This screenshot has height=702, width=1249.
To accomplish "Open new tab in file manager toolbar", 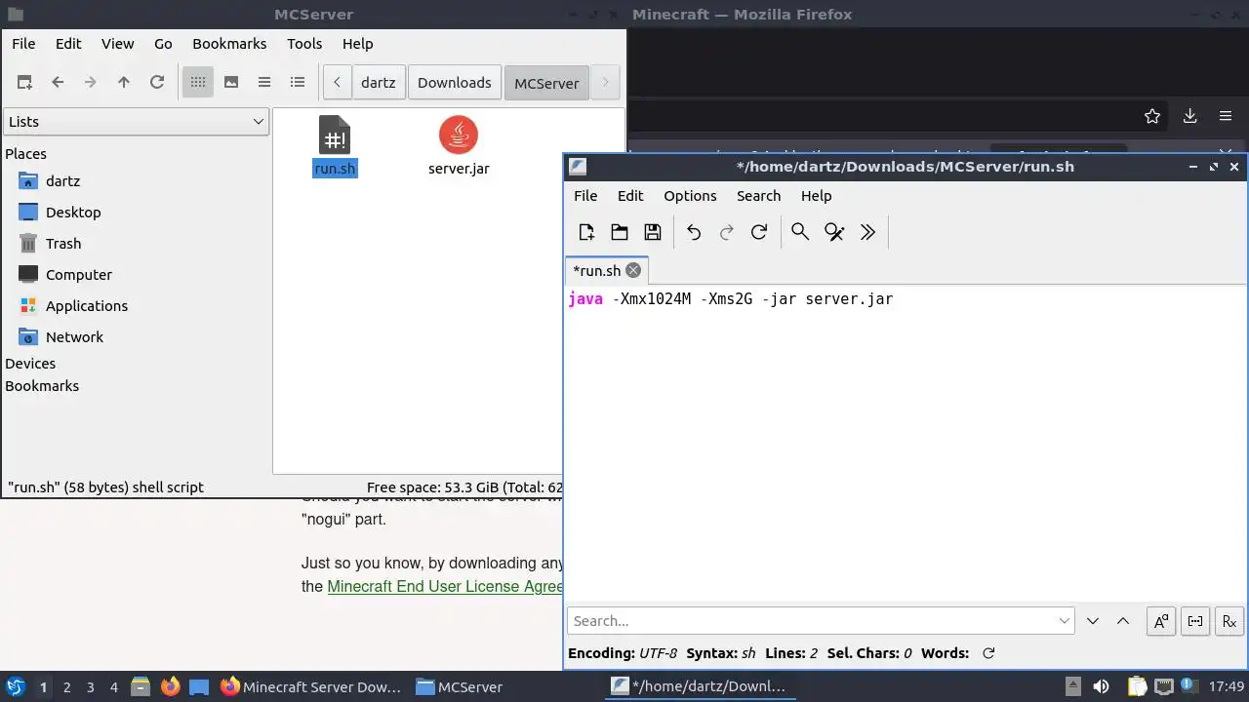I will pyautogui.click(x=24, y=83).
